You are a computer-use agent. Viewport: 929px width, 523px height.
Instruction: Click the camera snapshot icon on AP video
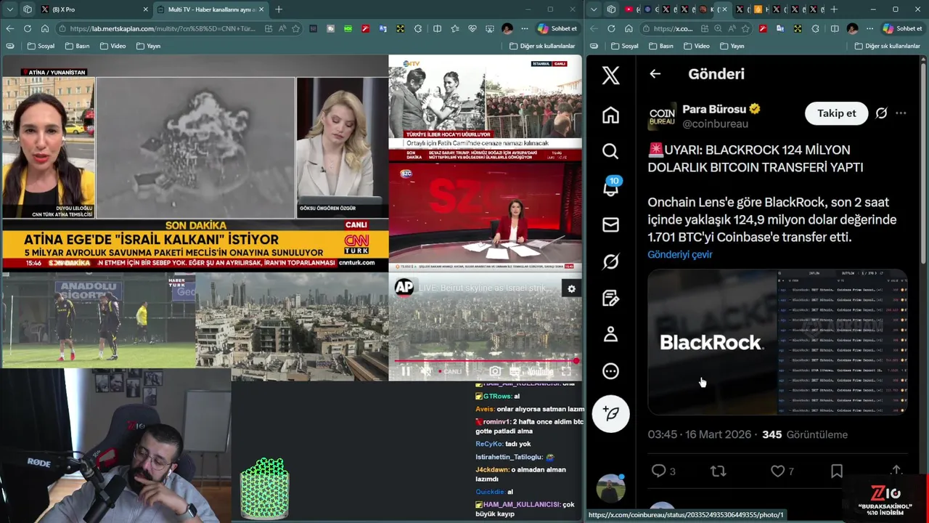(x=495, y=371)
